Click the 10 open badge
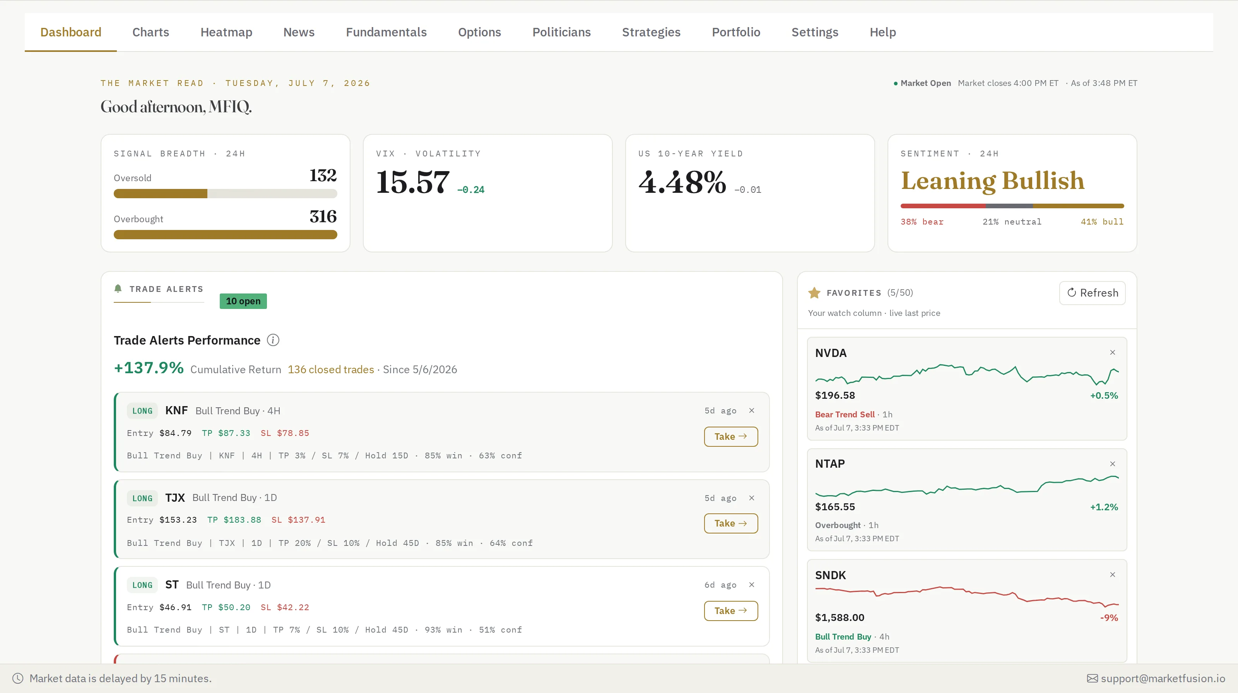 click(243, 301)
